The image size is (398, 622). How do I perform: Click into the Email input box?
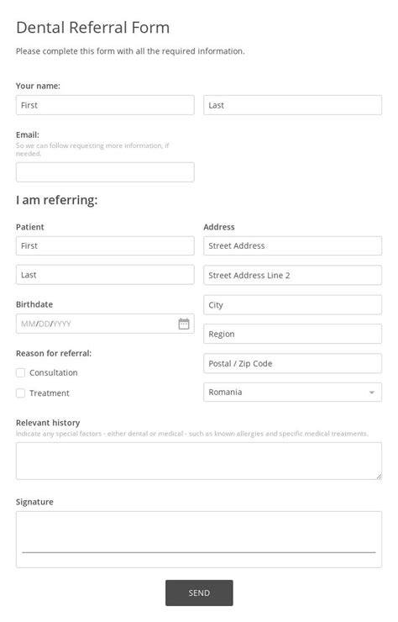[x=105, y=172]
